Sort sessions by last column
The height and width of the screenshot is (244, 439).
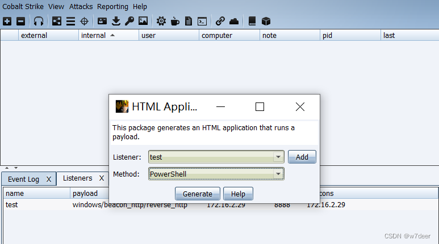409,36
